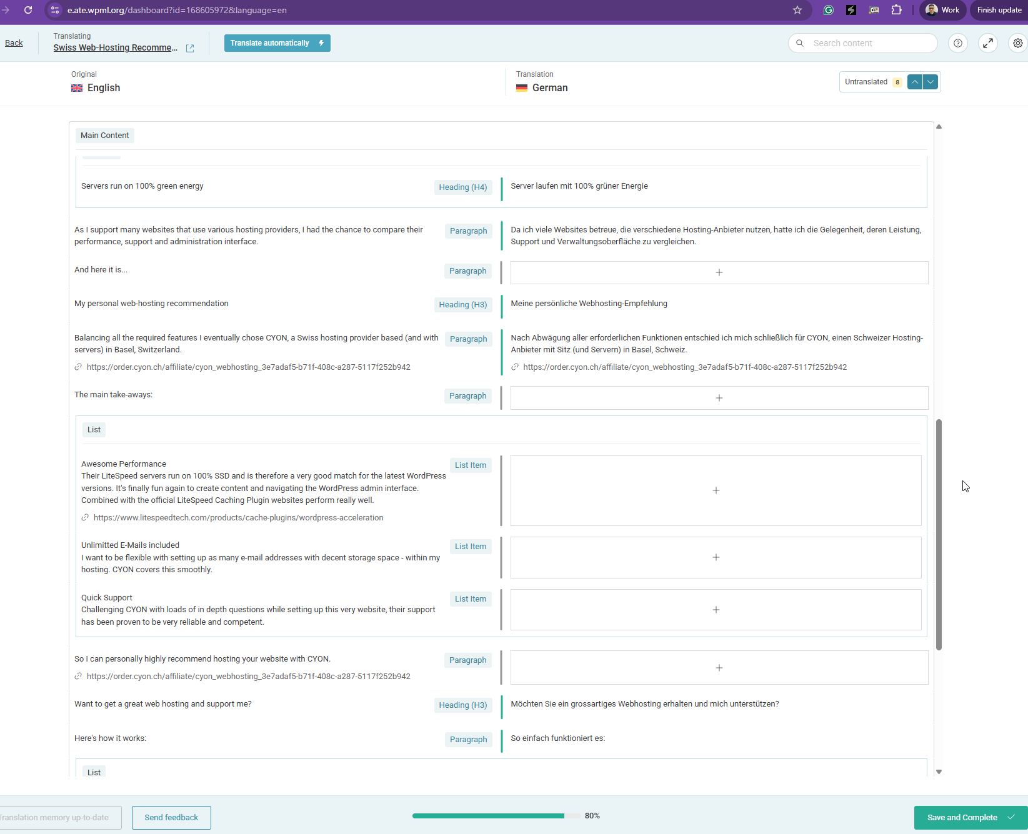Select original heading 'Want to get a great web hosting'

[x=163, y=704]
